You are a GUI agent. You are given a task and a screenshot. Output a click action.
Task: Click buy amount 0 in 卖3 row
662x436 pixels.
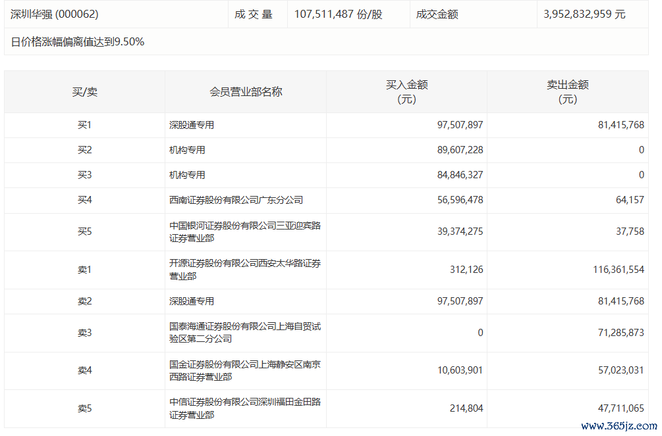(480, 333)
